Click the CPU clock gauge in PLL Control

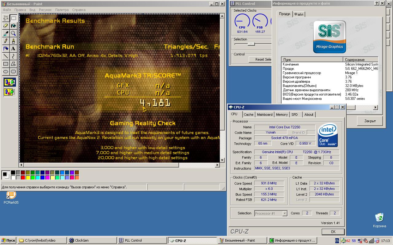(x=242, y=21)
